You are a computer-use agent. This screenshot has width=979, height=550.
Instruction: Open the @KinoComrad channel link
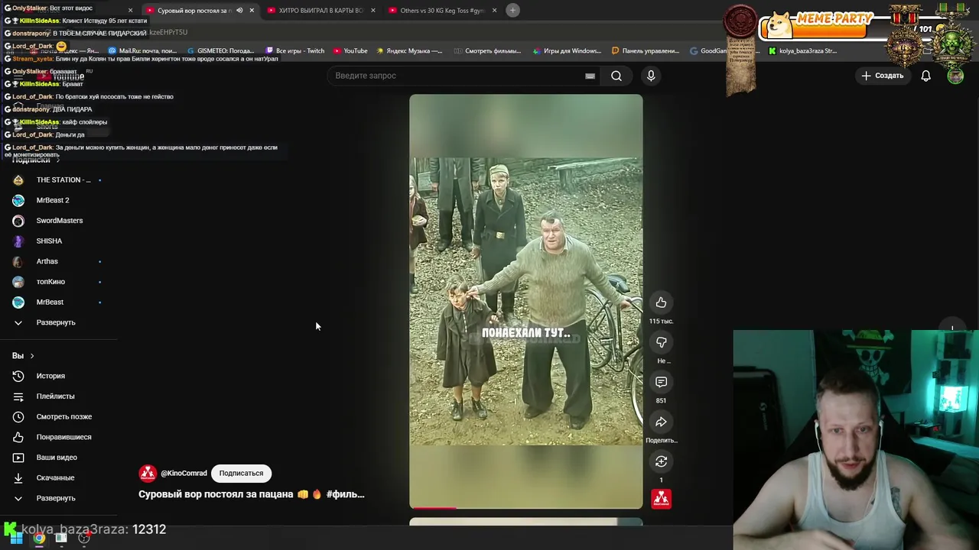(184, 473)
